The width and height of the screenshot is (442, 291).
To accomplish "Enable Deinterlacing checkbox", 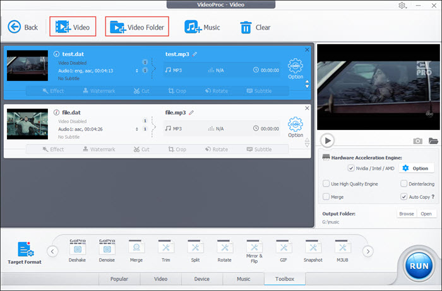I will click(403, 184).
